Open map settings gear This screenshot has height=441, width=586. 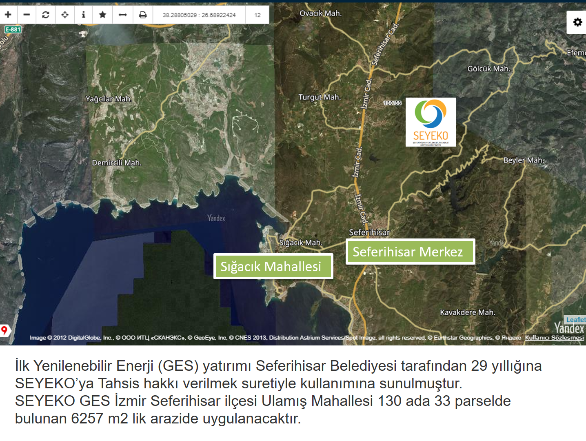[x=577, y=22]
